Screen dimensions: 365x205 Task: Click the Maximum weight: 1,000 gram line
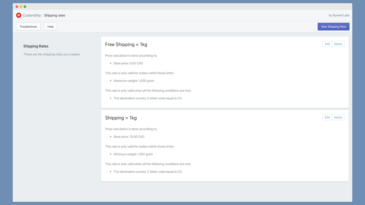134,81
